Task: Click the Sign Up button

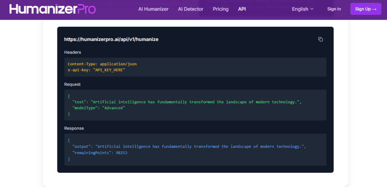Action: point(366,9)
